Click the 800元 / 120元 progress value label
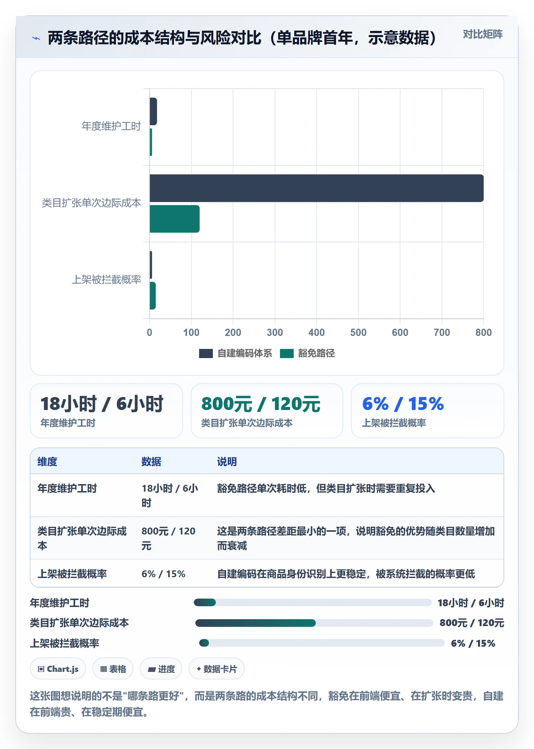The width and height of the screenshot is (534, 749). [472, 623]
